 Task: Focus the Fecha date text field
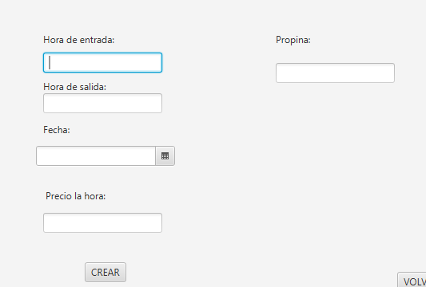(96, 155)
